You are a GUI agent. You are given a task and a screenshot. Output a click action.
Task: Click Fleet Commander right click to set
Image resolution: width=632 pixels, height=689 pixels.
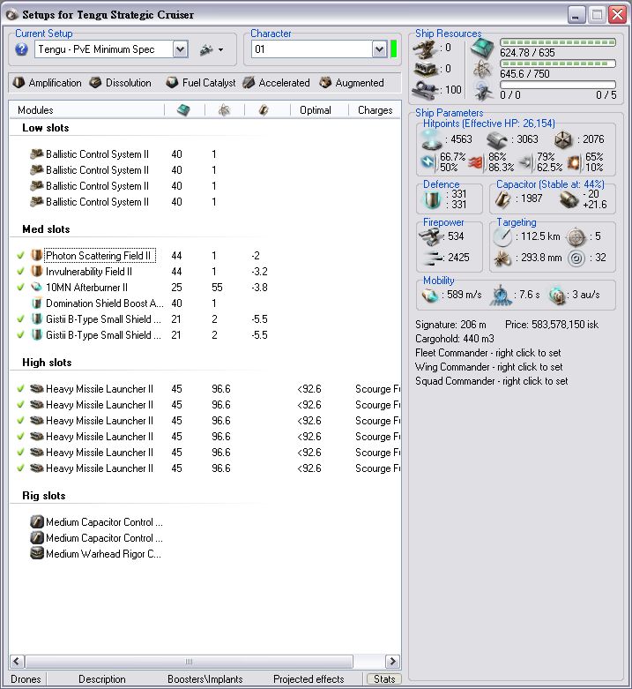click(488, 353)
